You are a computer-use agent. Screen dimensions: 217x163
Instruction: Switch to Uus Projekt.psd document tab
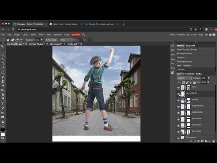click(x=15, y=44)
